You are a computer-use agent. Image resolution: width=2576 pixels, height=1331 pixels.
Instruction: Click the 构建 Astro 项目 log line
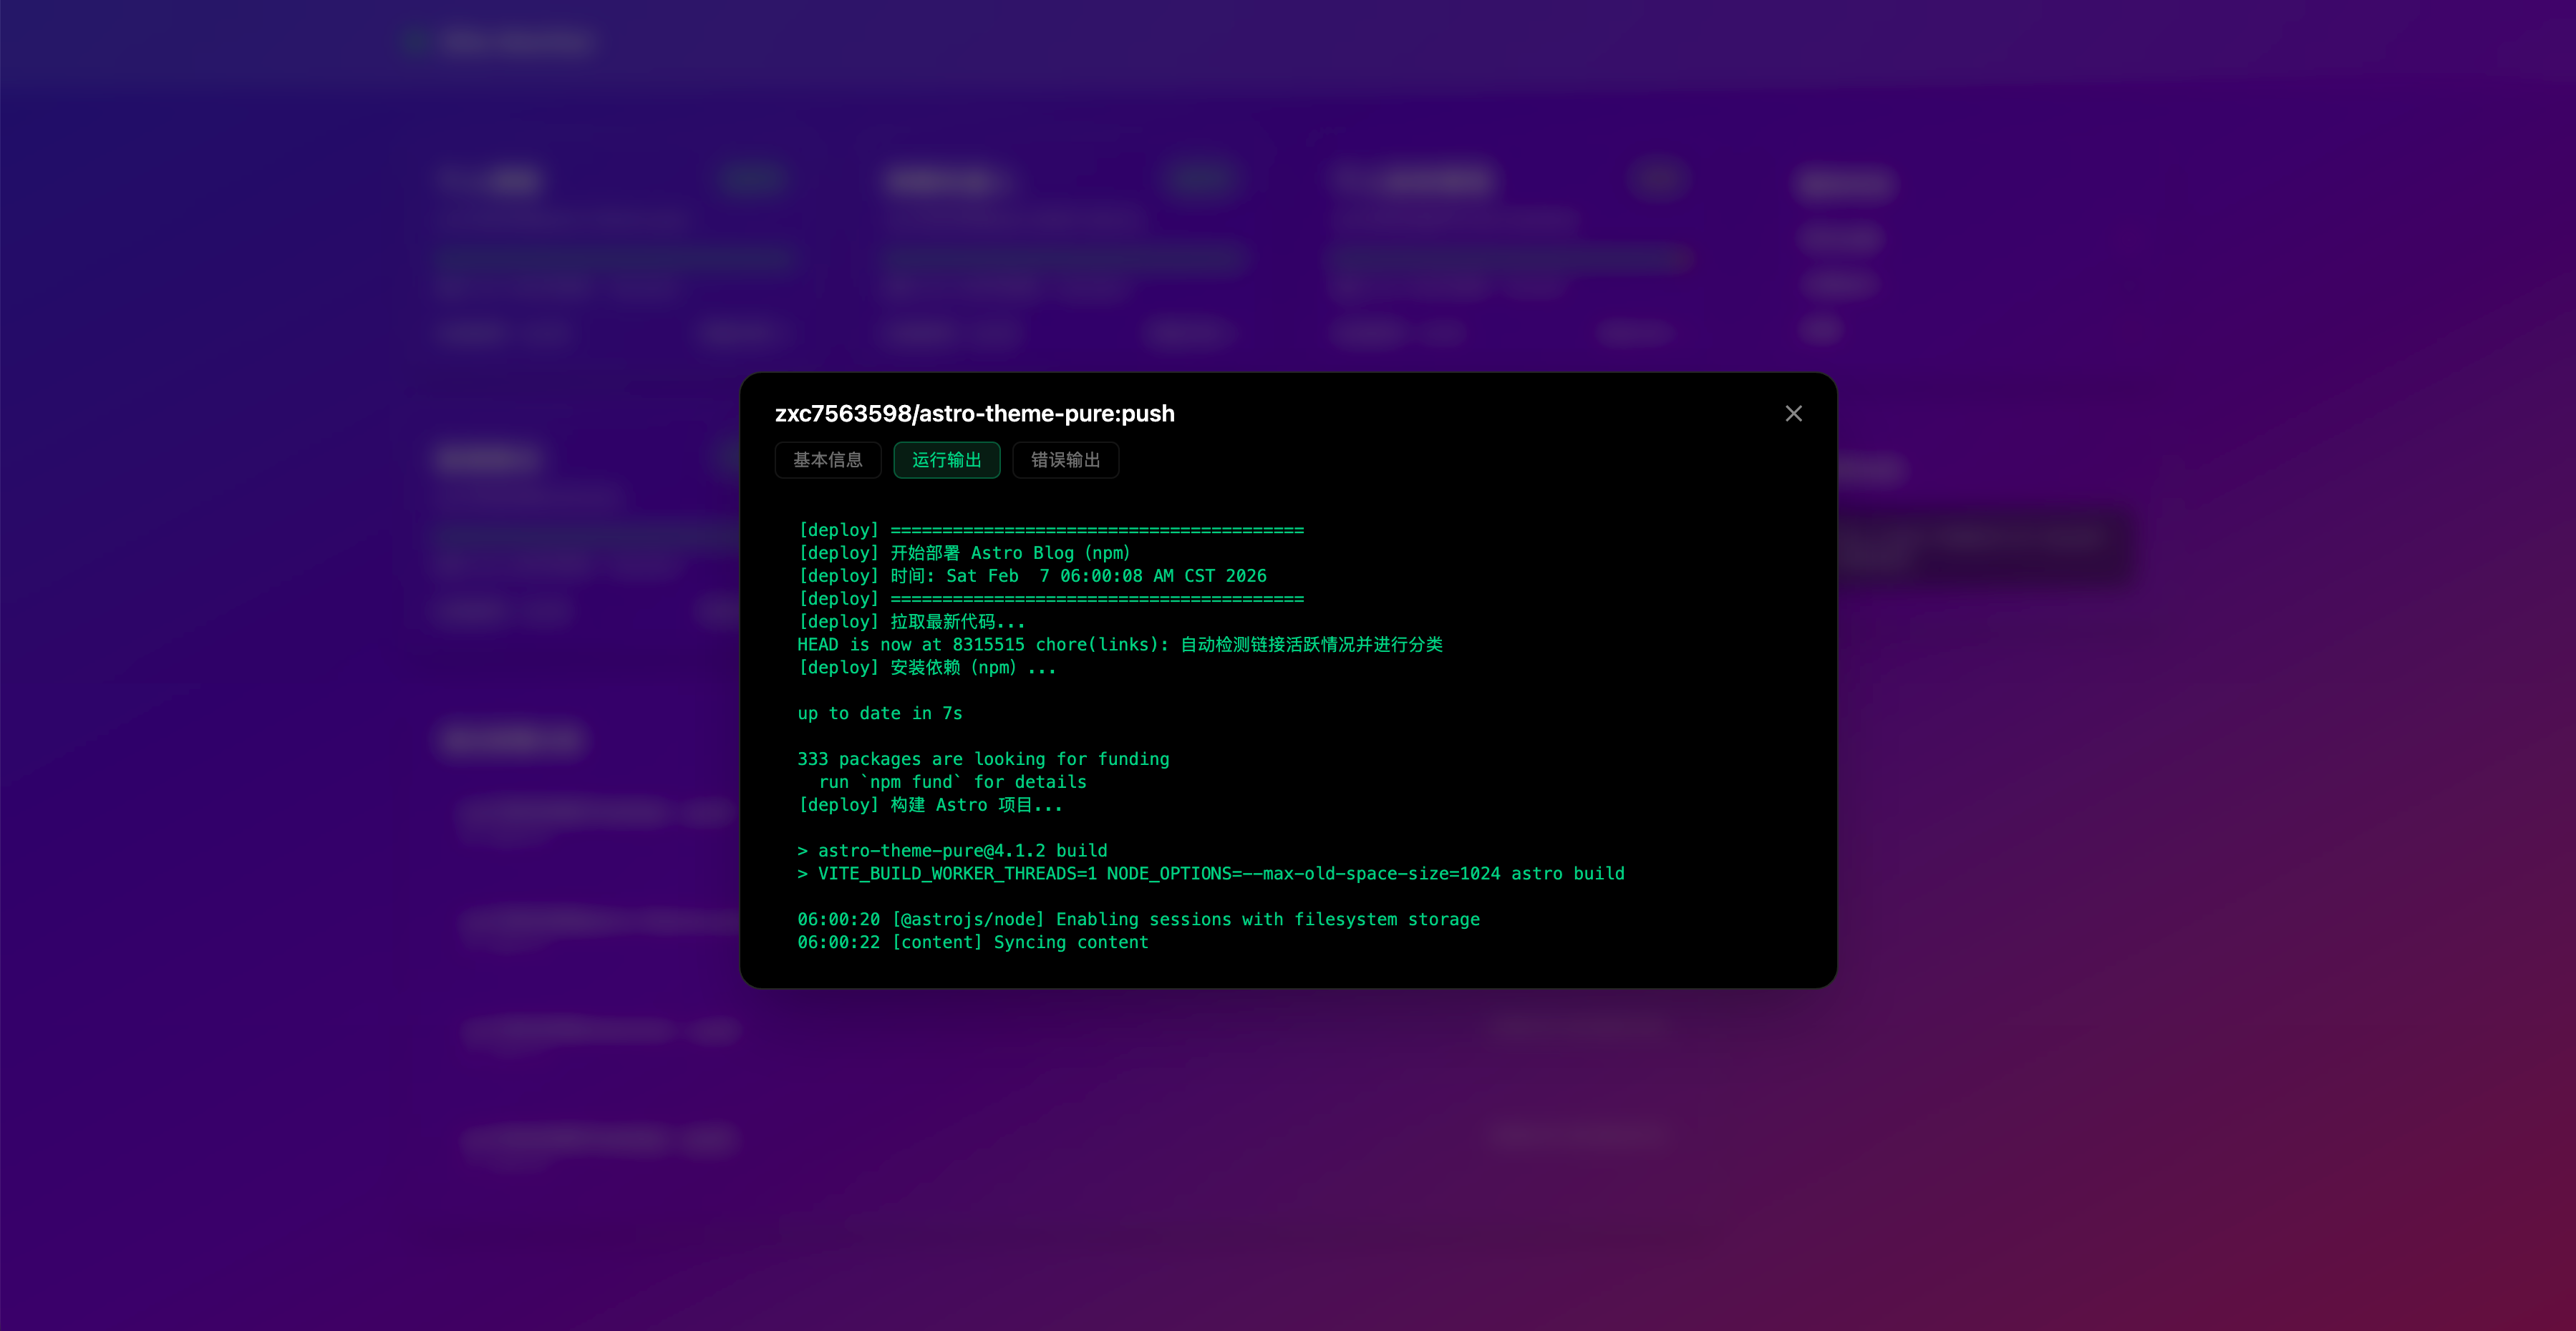929,805
